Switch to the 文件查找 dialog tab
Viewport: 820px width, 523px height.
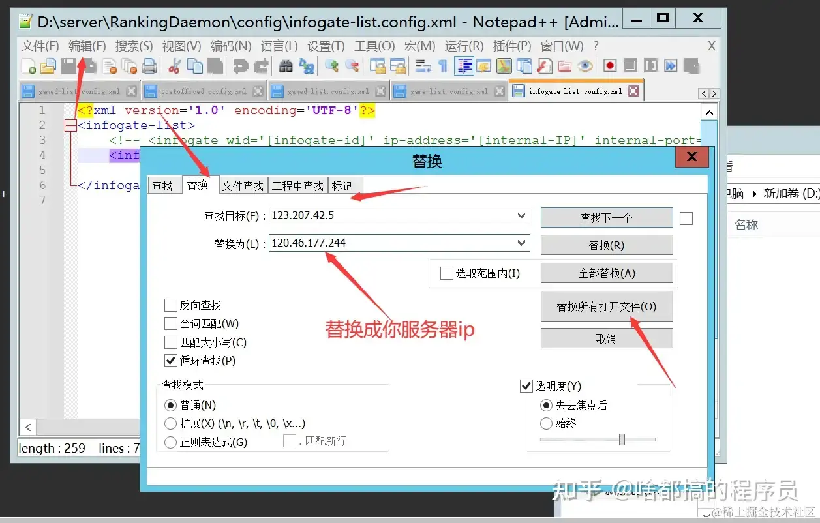point(243,186)
